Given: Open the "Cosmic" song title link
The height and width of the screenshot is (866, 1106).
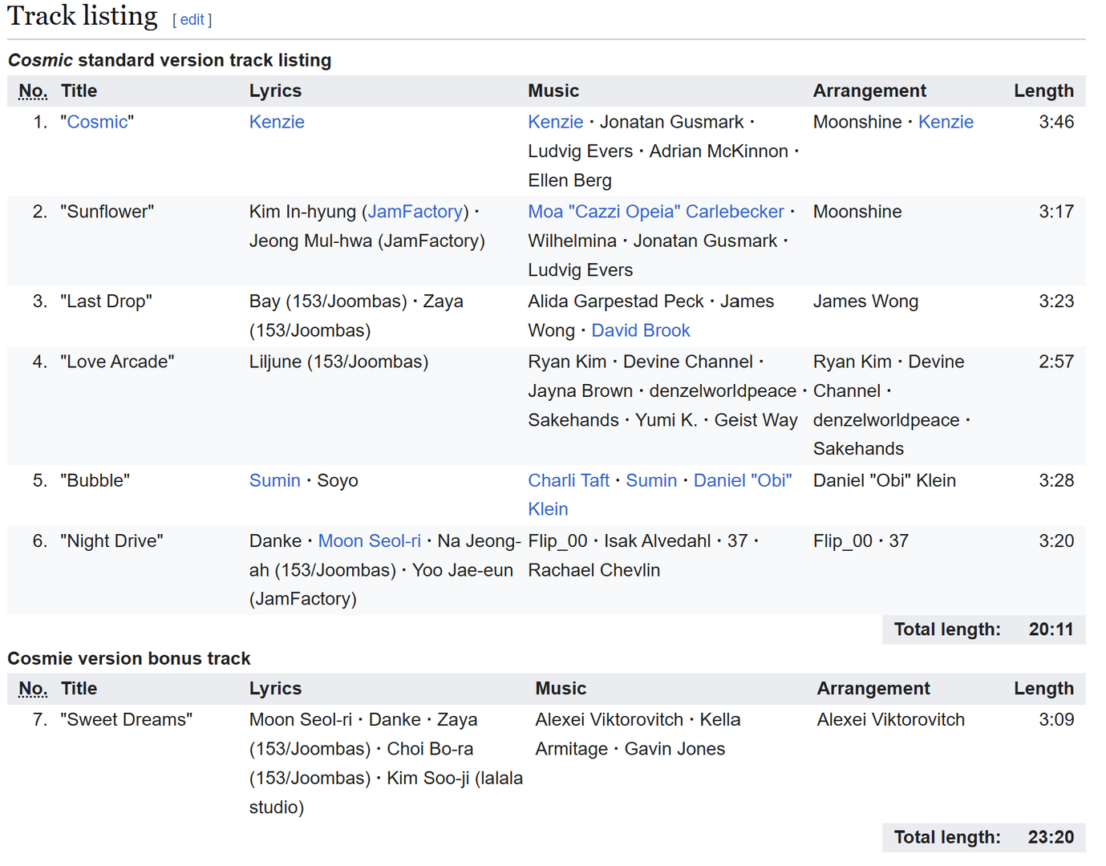Looking at the screenshot, I should coord(97,122).
